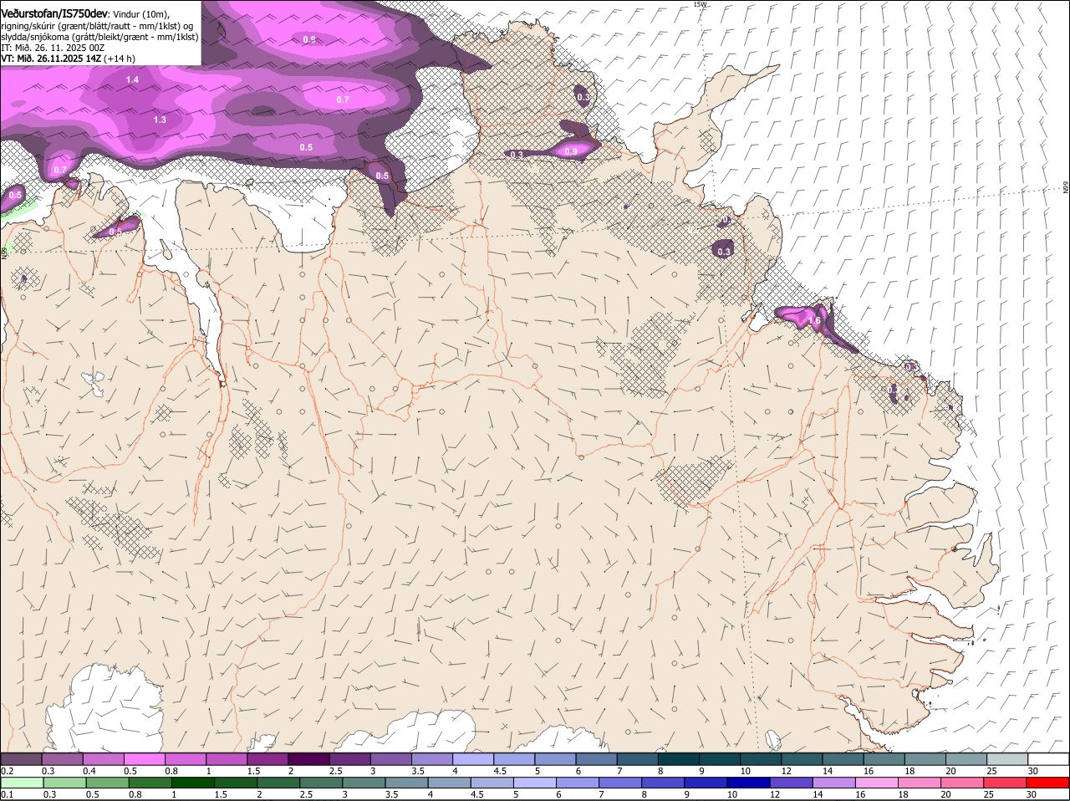Click the 'slydda/snjókoma (grátt/bleikt/grænt' legend line
The width and height of the screenshot is (1070, 801).
[x=99, y=37]
